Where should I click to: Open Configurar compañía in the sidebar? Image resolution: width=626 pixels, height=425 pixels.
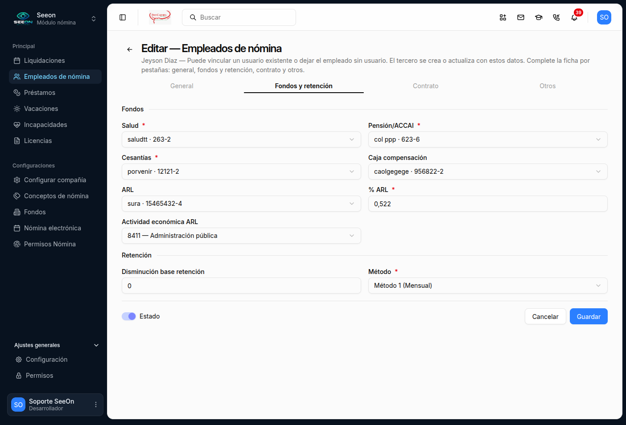pyautogui.click(x=55, y=180)
